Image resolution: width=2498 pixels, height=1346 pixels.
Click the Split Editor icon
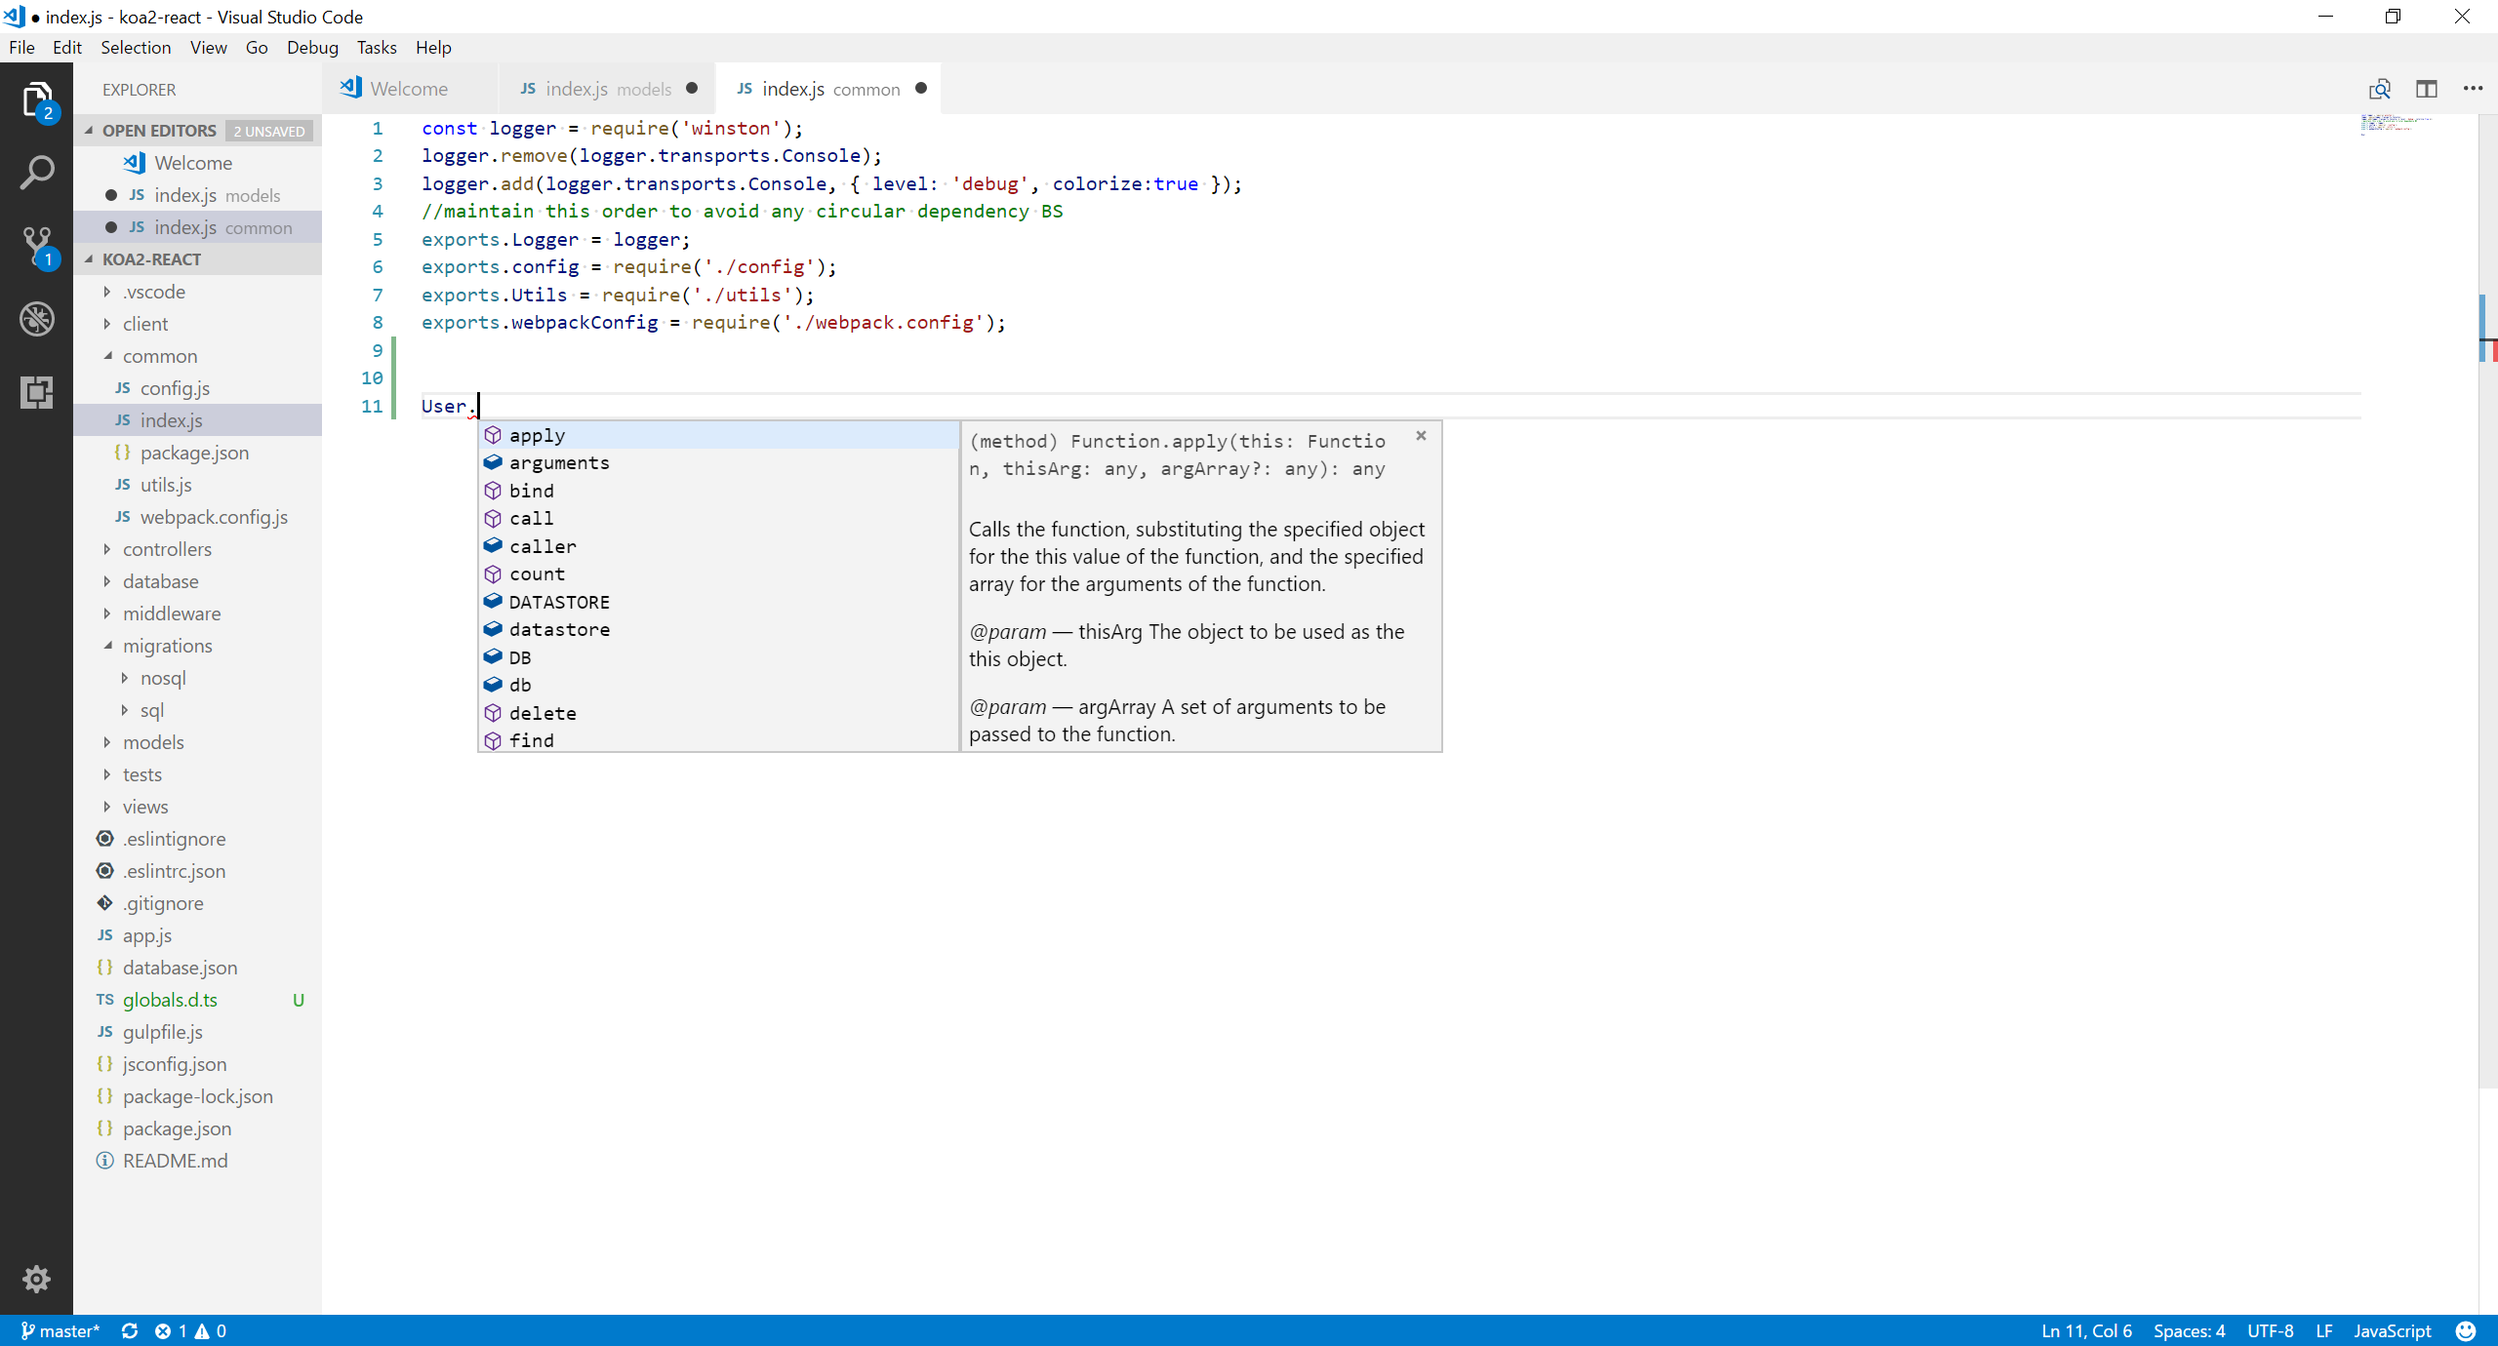pyautogui.click(x=2428, y=88)
